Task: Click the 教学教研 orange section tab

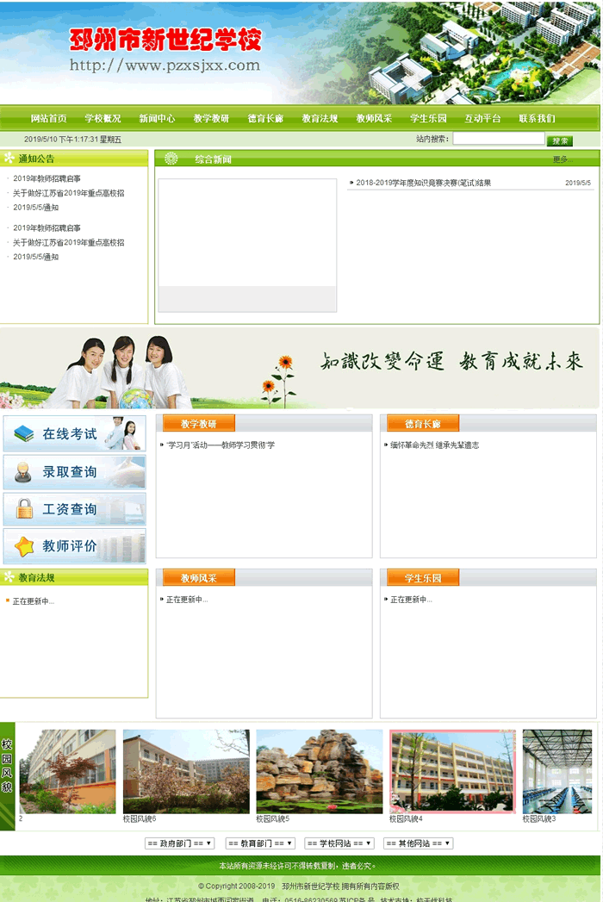Action: [198, 423]
